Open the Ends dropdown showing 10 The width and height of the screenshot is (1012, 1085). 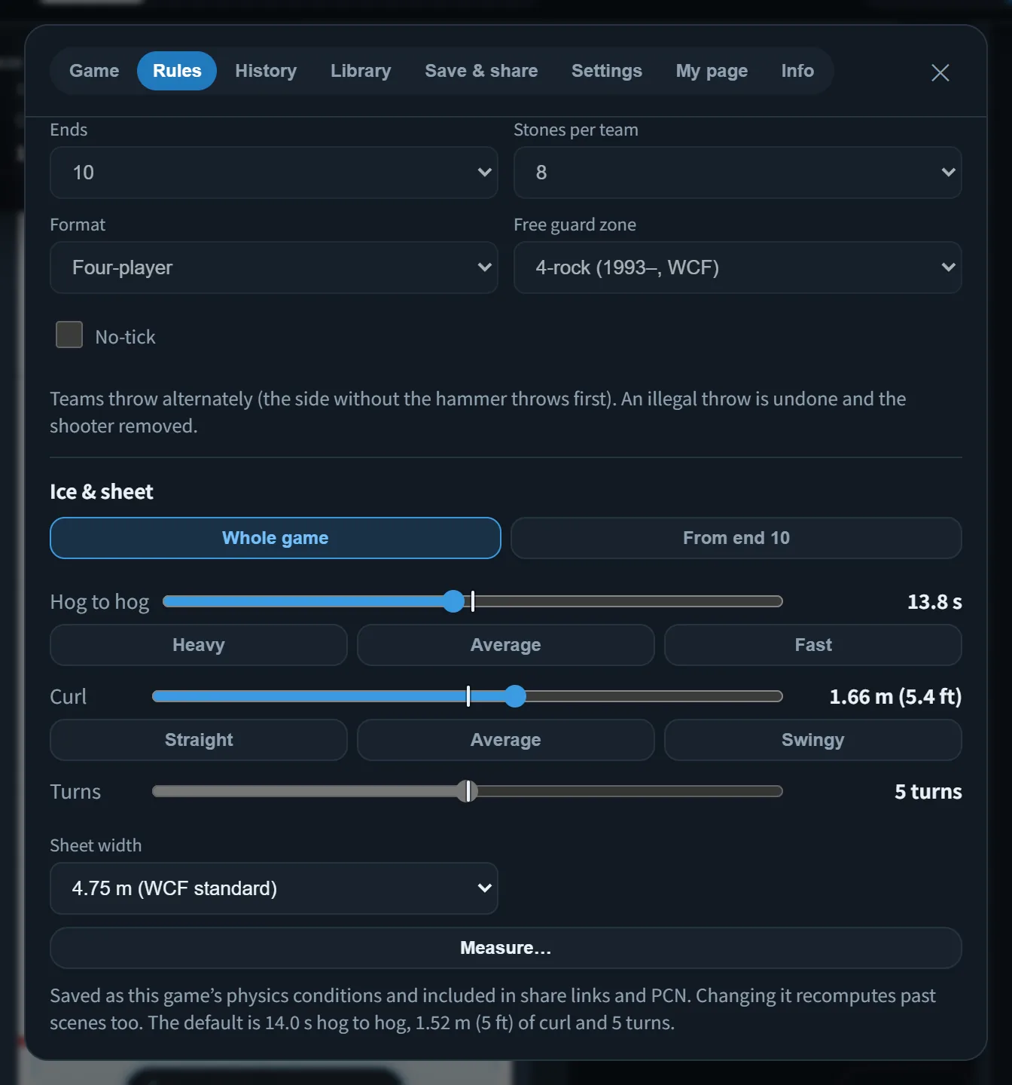(274, 173)
